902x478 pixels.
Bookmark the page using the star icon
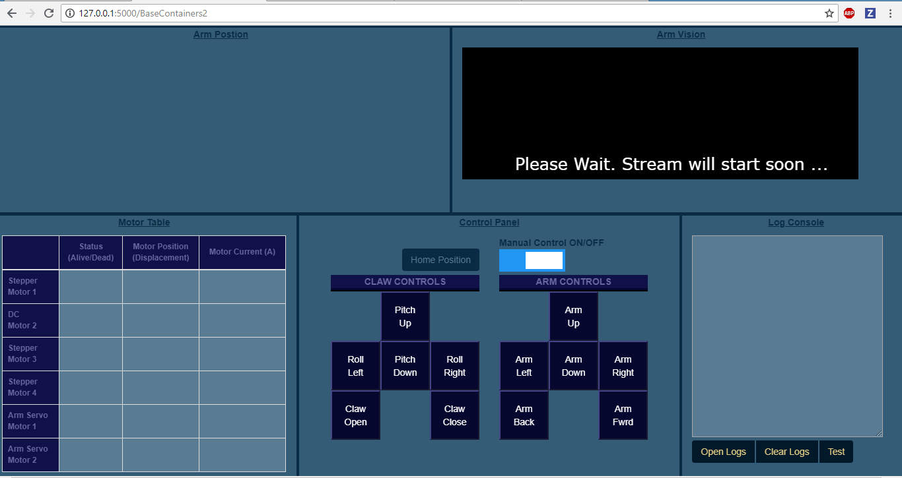(828, 13)
